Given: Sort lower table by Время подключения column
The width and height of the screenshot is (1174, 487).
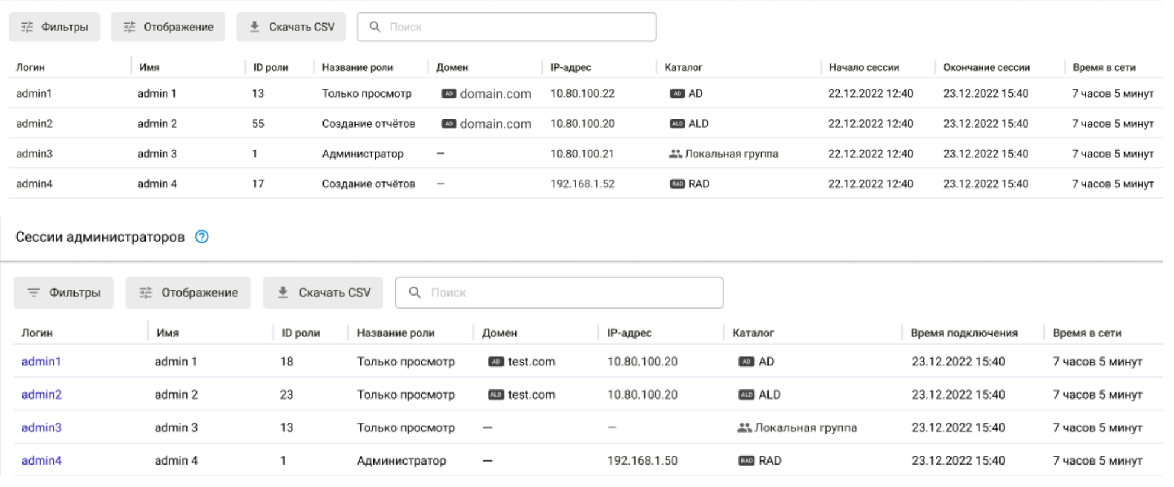Looking at the screenshot, I should click(964, 333).
